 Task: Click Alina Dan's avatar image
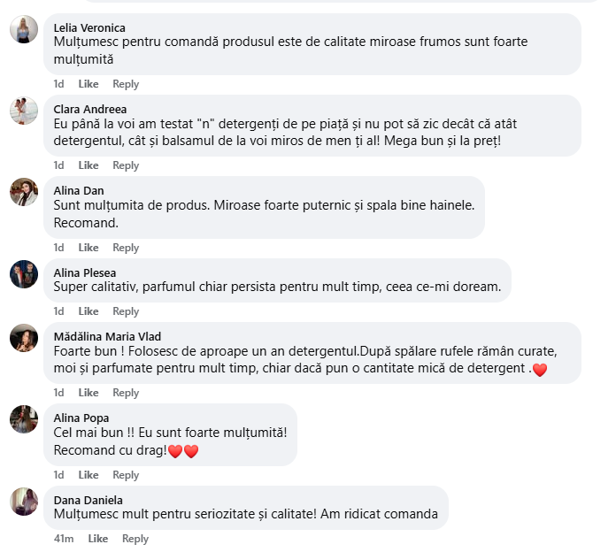pos(24,191)
